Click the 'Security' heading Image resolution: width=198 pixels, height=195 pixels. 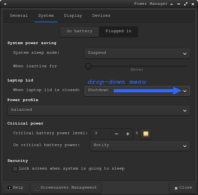coord(18,161)
